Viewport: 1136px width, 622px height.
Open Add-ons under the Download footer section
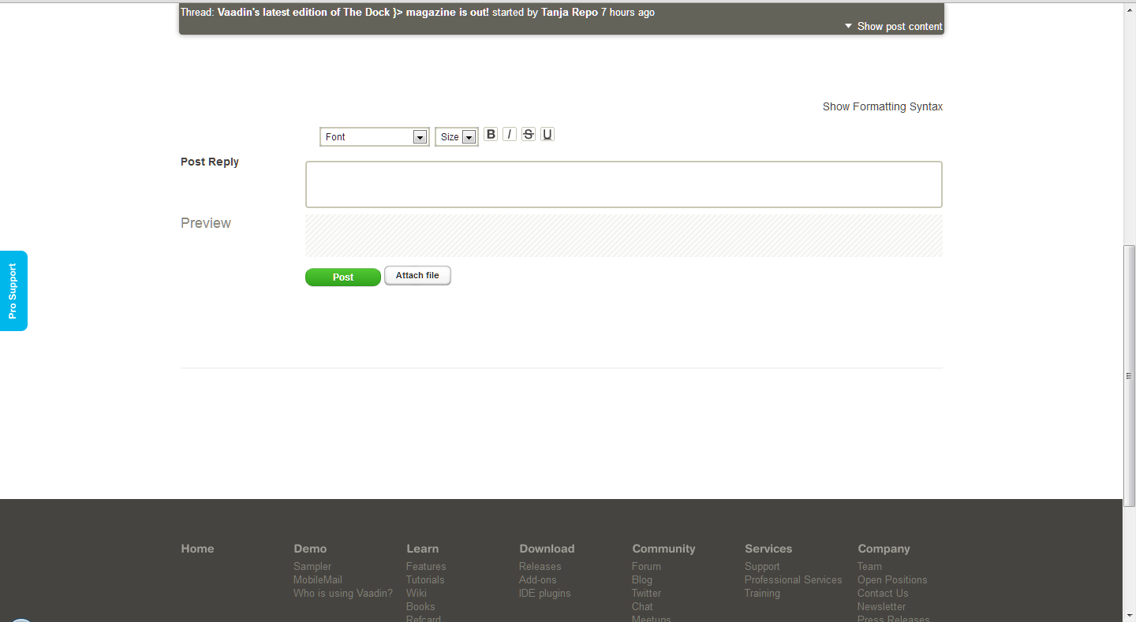(537, 580)
